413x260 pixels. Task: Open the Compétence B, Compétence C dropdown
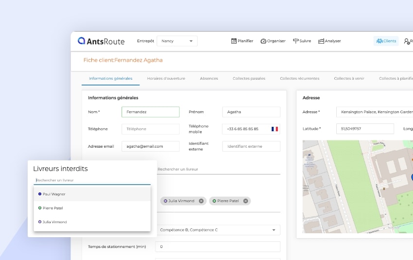(x=218, y=230)
